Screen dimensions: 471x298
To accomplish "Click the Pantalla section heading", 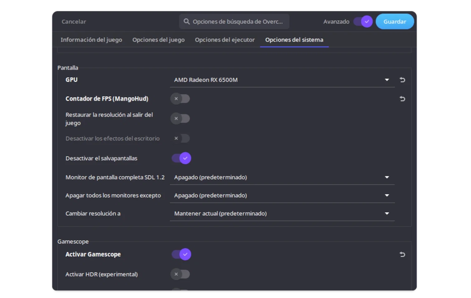I will pos(68,68).
